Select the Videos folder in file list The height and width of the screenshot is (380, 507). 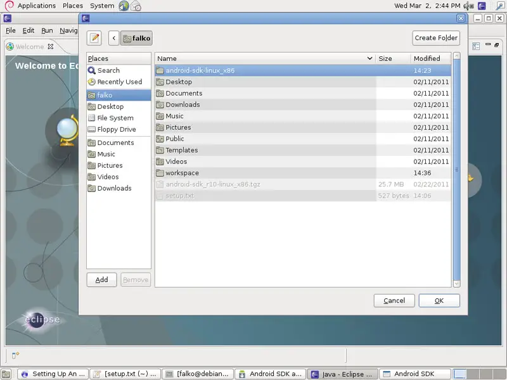coord(303,161)
